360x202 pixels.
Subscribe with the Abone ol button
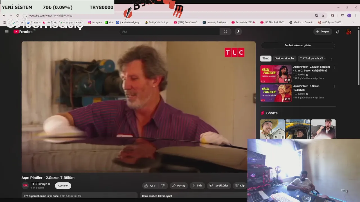pyautogui.click(x=63, y=186)
